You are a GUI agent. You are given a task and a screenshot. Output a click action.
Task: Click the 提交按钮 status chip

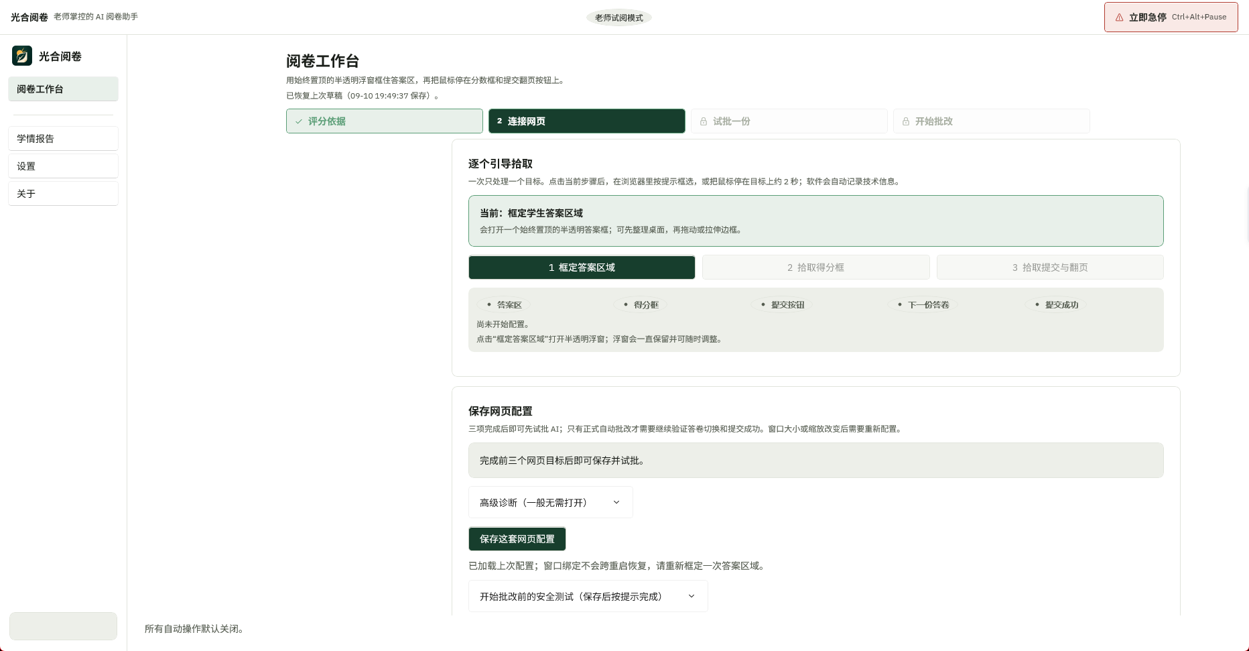(782, 304)
